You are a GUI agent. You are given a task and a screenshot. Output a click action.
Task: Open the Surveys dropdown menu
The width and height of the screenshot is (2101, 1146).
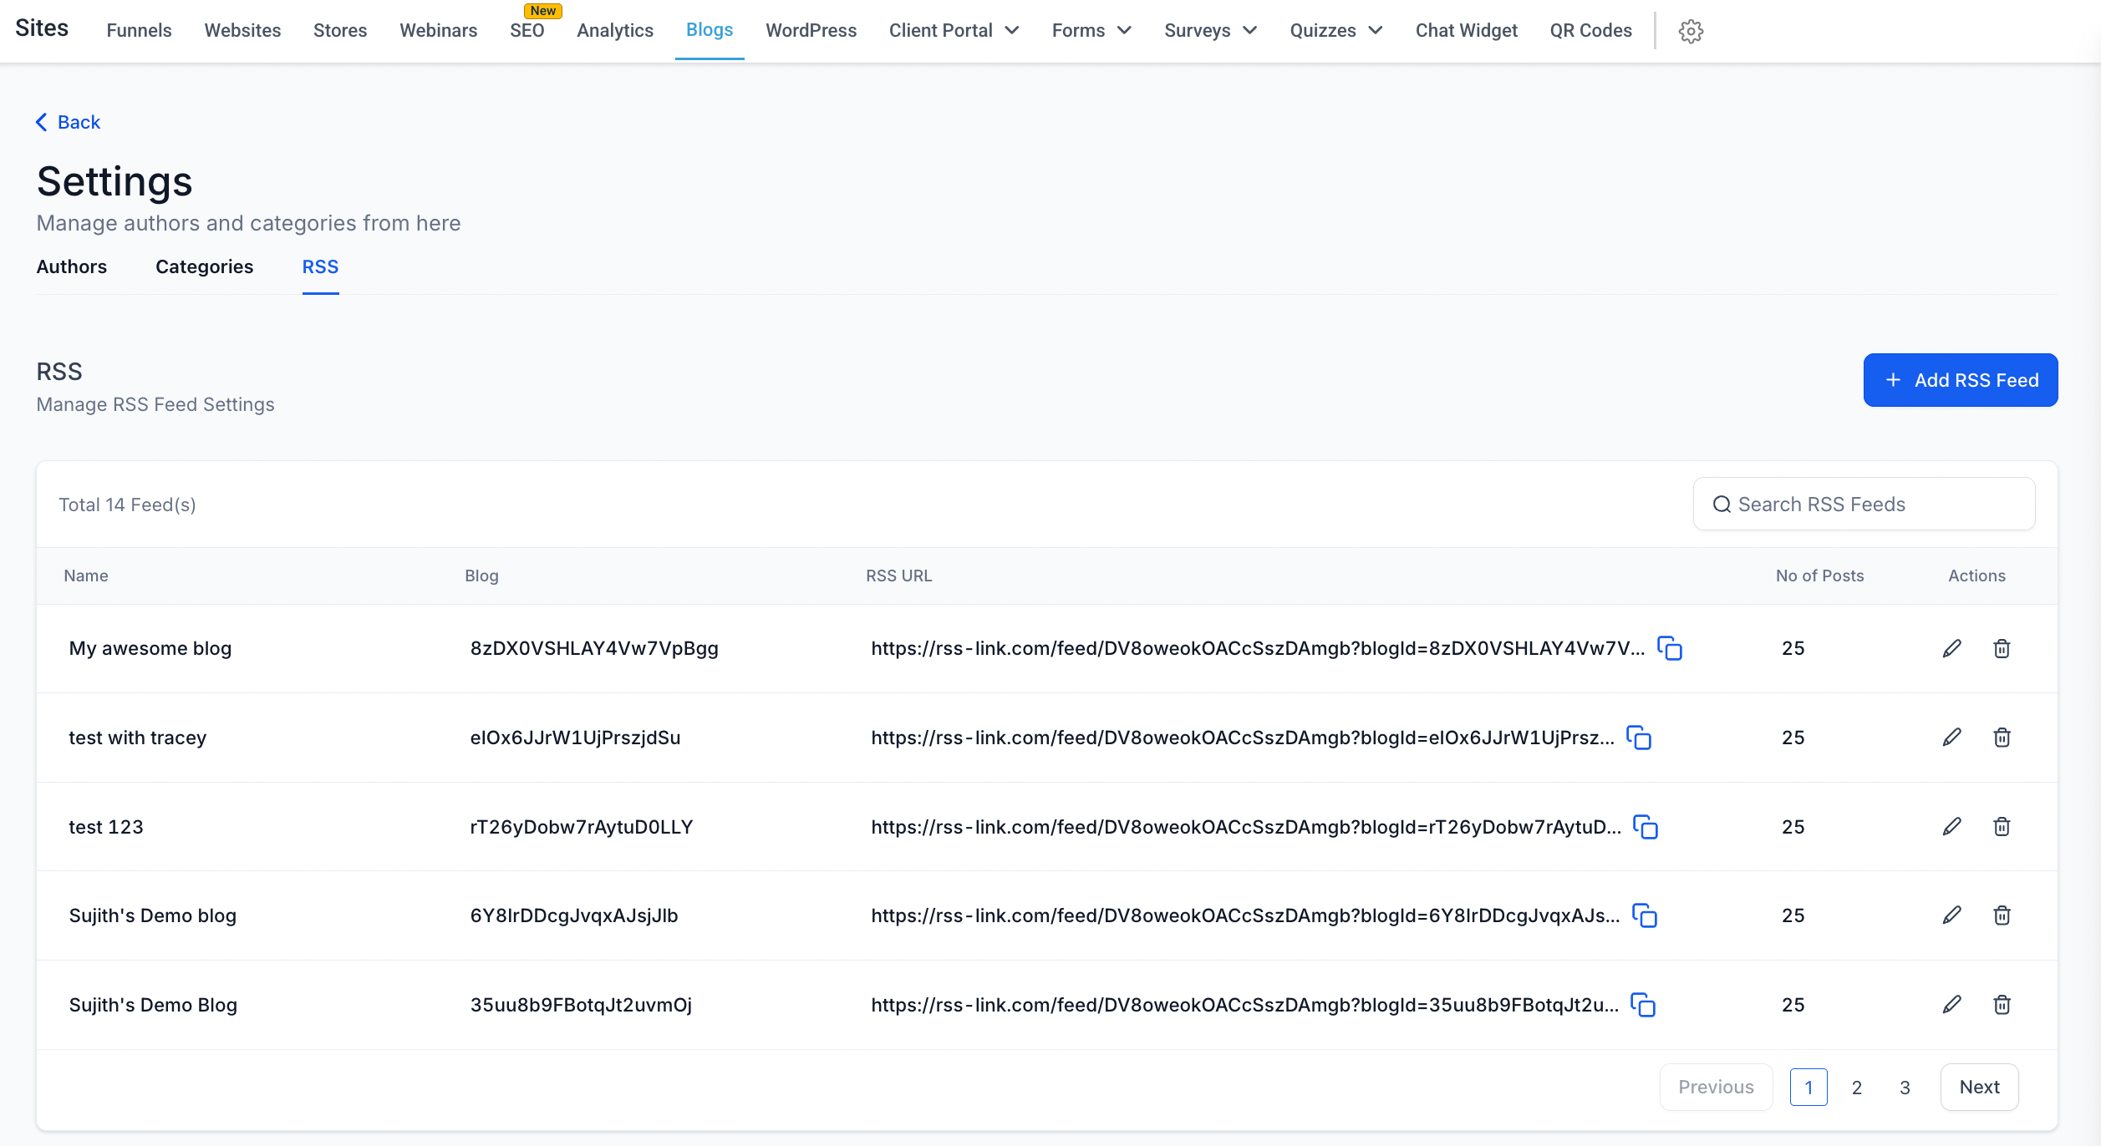[1209, 31]
